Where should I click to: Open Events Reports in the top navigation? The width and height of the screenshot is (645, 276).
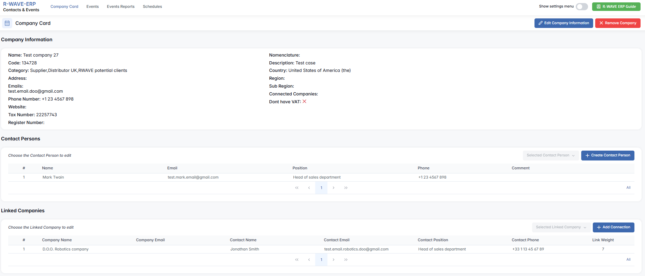[120, 6]
